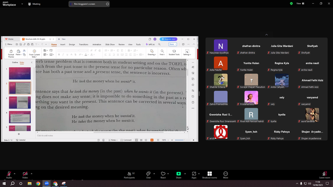Click the Paste clipboard icon
The width and height of the screenshot is (333, 187).
[19, 51]
